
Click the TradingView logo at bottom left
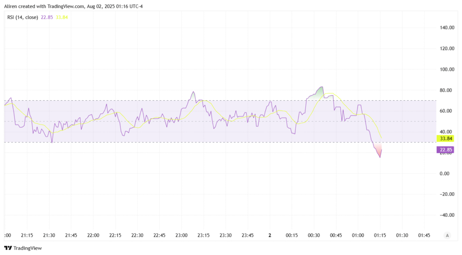(23, 248)
